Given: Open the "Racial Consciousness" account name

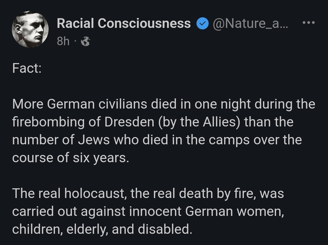Looking at the screenshot, I should (x=124, y=23).
